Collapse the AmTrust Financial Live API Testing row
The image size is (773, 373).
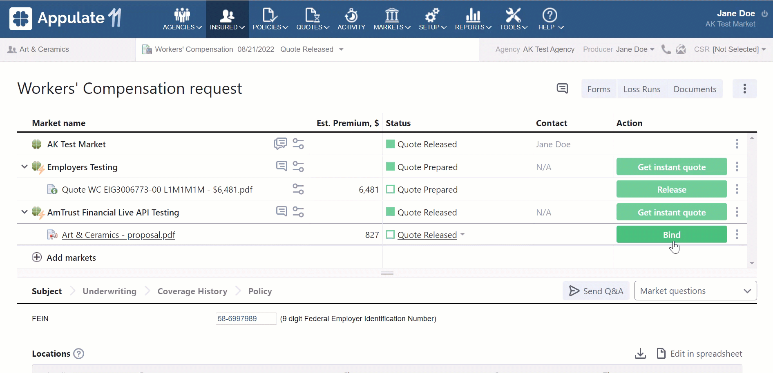25,212
